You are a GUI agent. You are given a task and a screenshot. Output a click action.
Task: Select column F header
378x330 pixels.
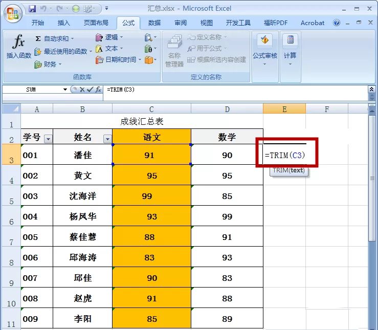click(x=327, y=109)
